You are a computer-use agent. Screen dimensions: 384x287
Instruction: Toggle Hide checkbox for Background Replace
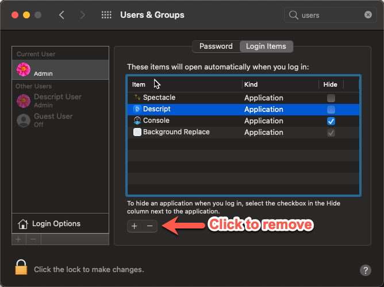[x=331, y=133]
